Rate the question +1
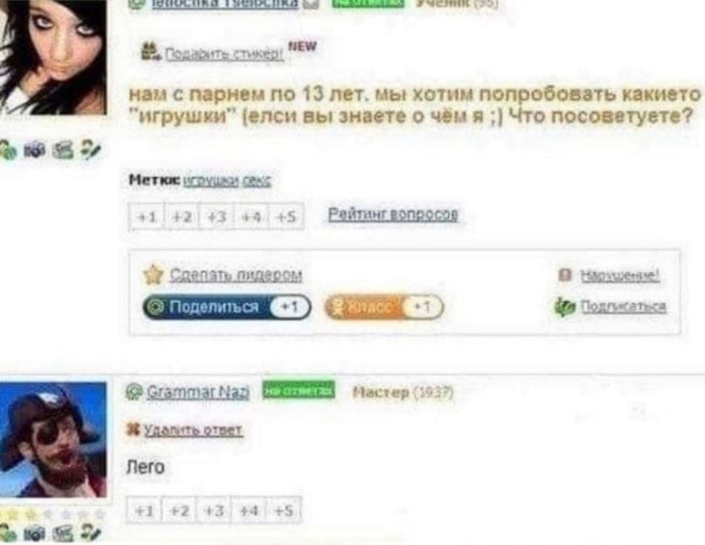This screenshot has height=545, width=705. click(x=147, y=217)
